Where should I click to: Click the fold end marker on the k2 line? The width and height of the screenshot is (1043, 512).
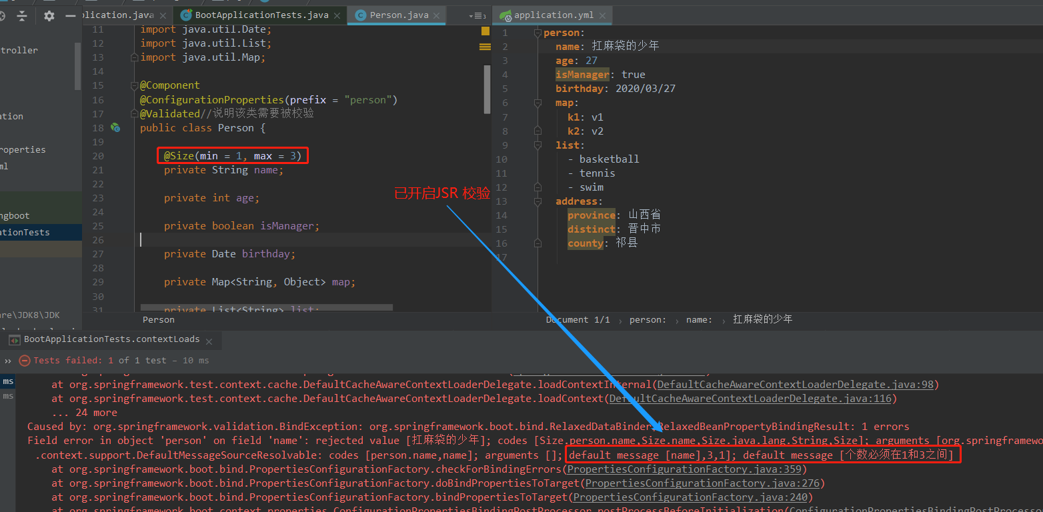pyautogui.click(x=538, y=131)
